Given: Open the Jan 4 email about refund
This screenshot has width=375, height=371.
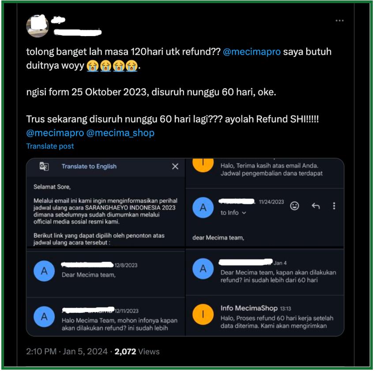Looking at the screenshot, I should tap(265, 271).
